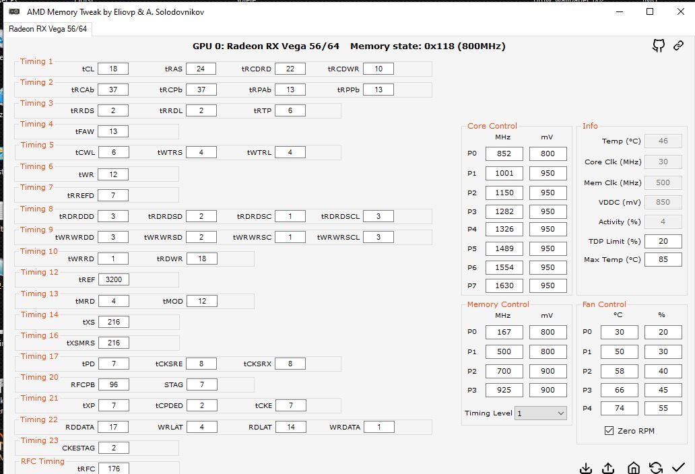Focus Core Control P0 mV field

click(x=548, y=154)
